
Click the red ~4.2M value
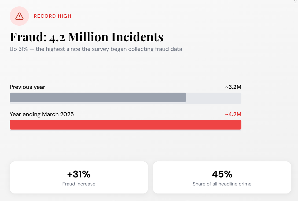click(233, 114)
